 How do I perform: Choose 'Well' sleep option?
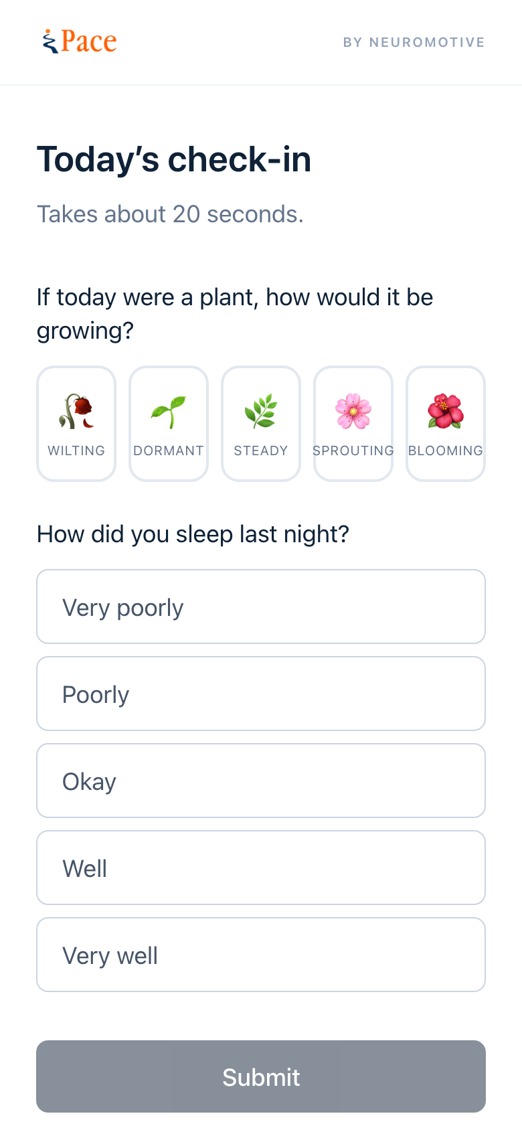261,868
